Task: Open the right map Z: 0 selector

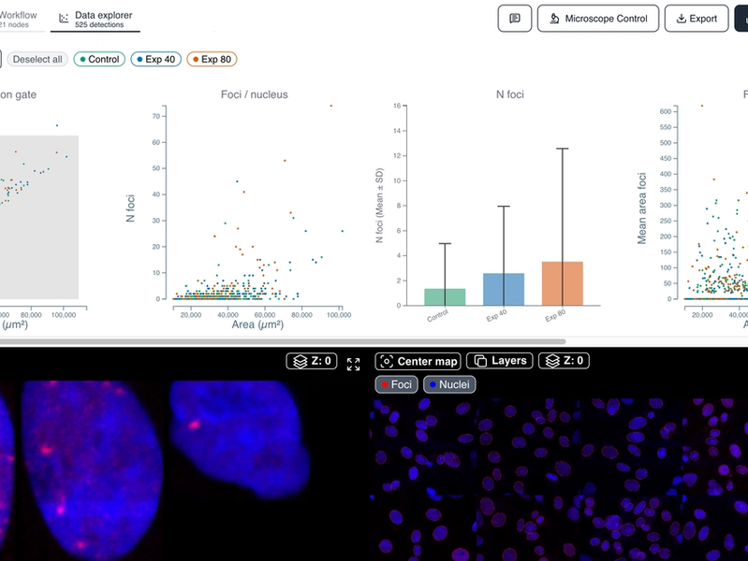Action: point(564,361)
